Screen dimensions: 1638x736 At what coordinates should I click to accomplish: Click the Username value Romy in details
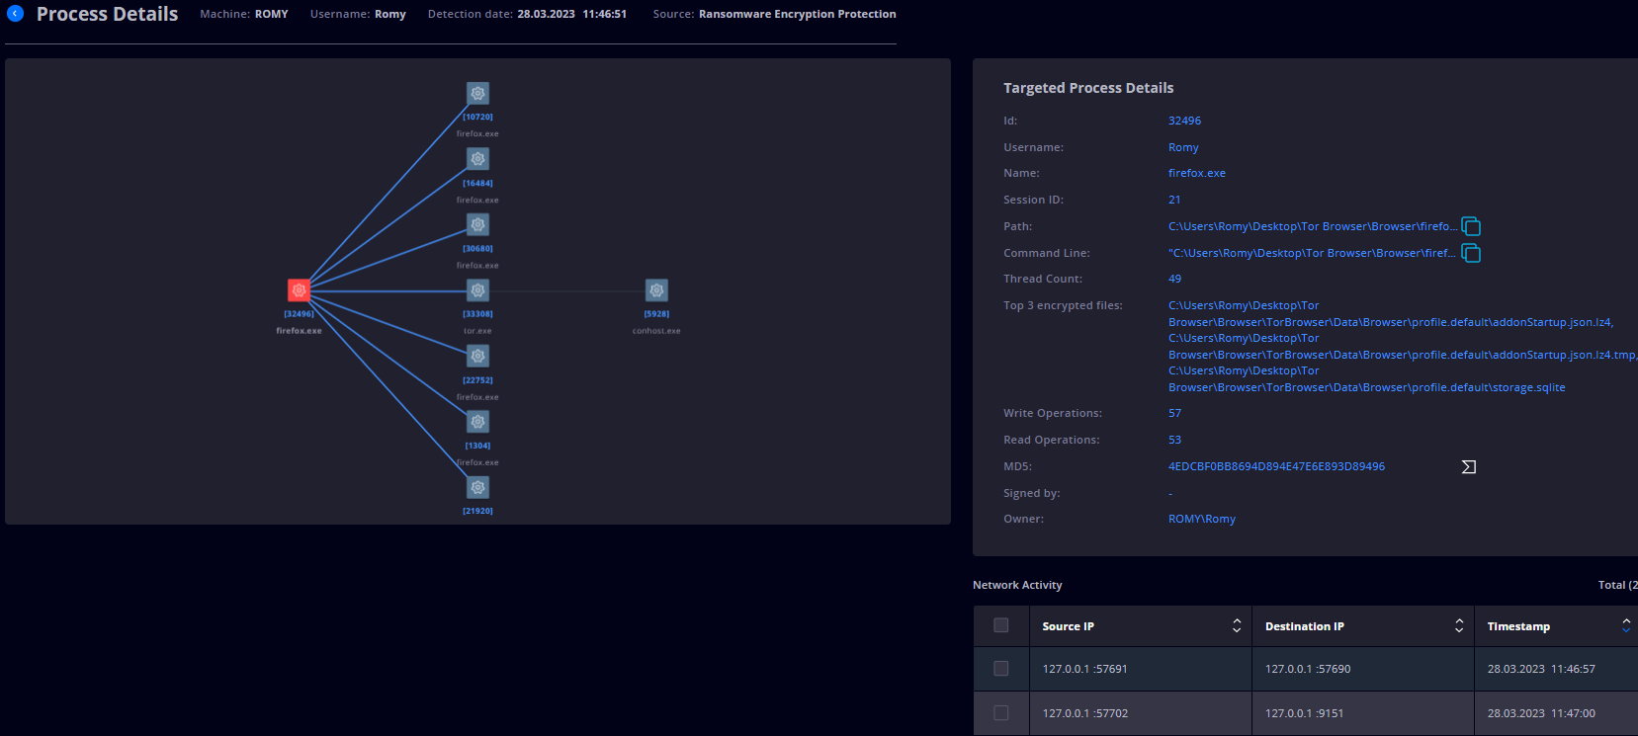point(1183,147)
